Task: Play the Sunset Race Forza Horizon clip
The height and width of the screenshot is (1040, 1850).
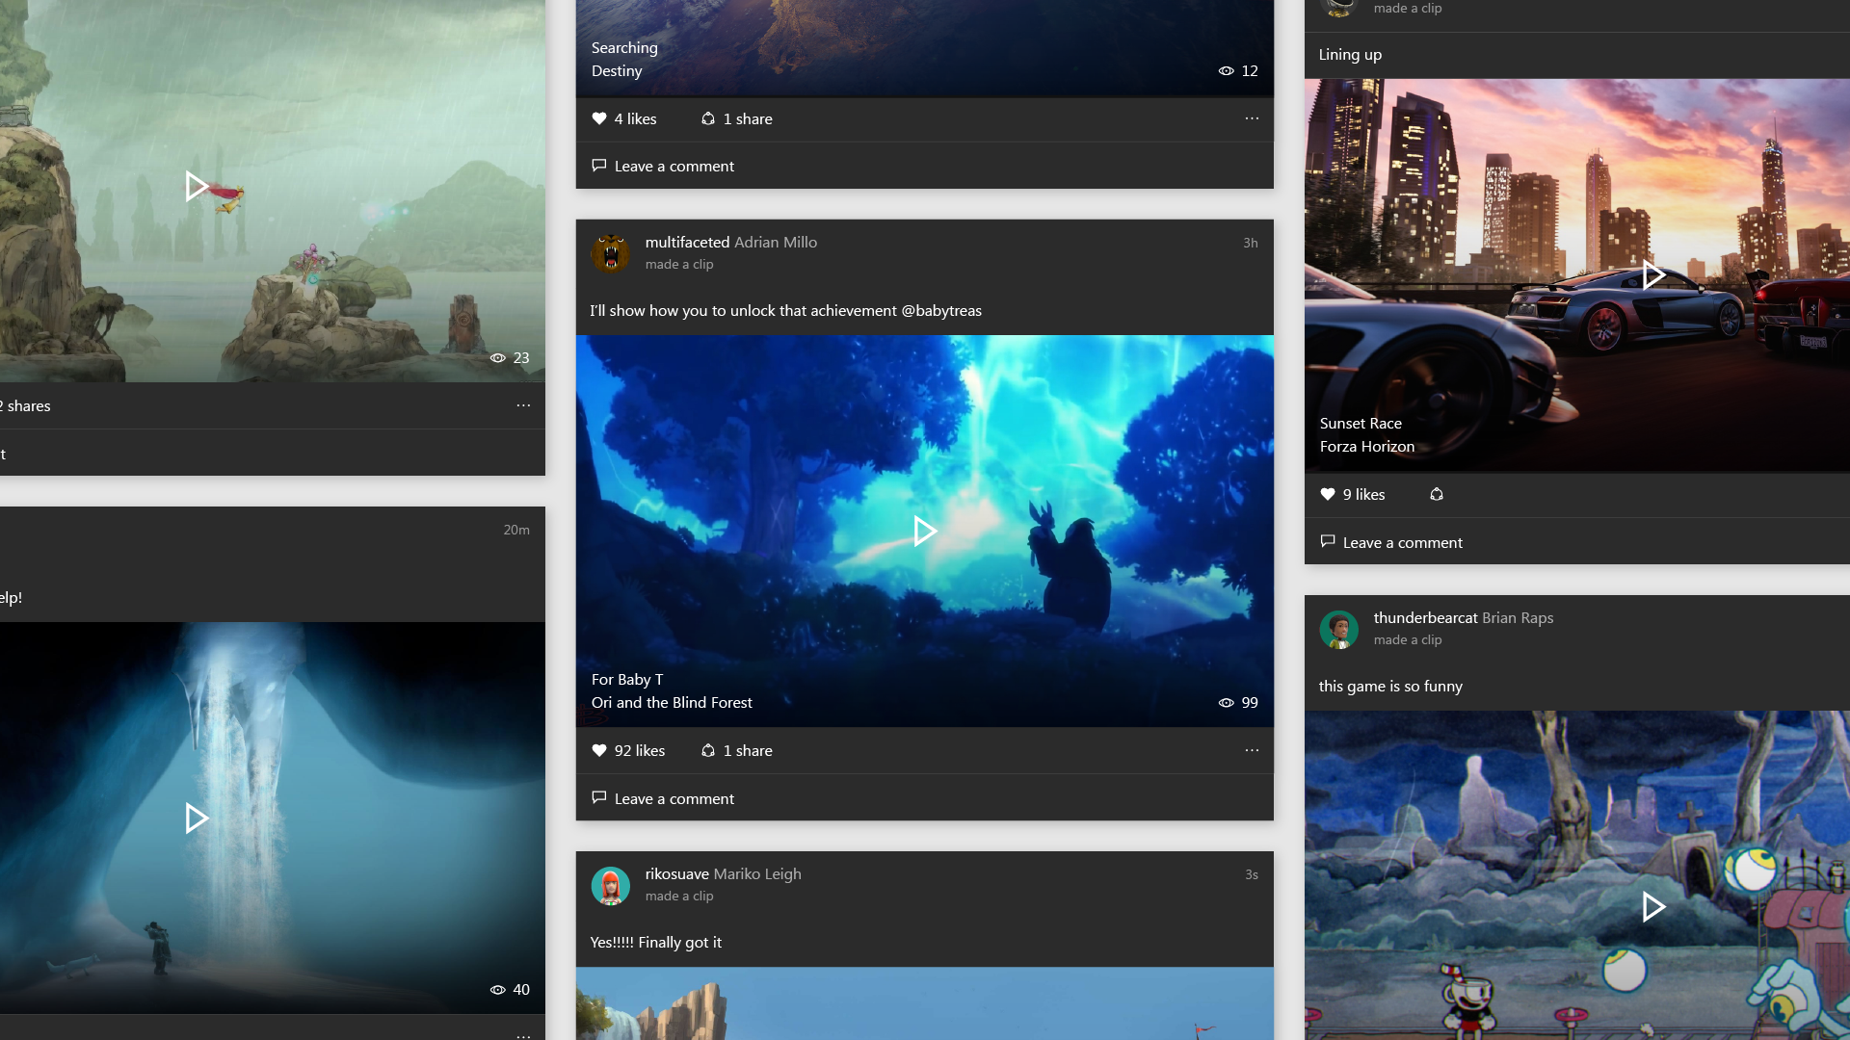Action: click(x=1653, y=275)
